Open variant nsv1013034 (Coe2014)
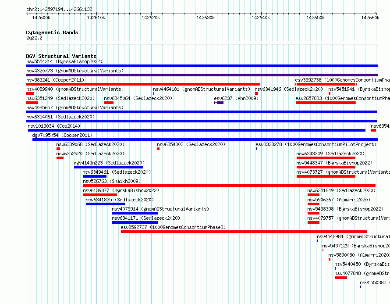Screen dimensions: 390x304 (x=54, y=126)
